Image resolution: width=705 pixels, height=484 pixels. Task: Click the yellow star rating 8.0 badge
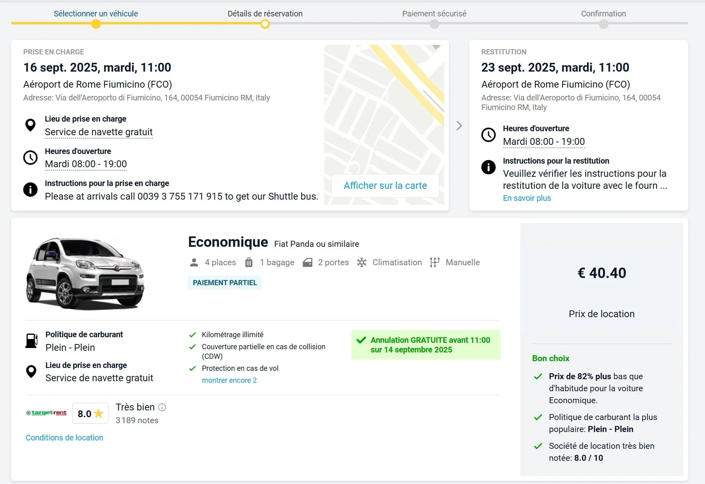90,414
